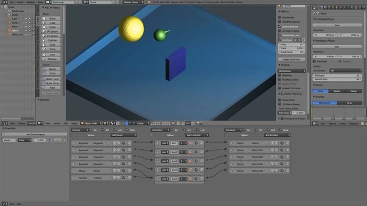Open the Add Actuator dropdown

pyautogui.click(x=277, y=135)
